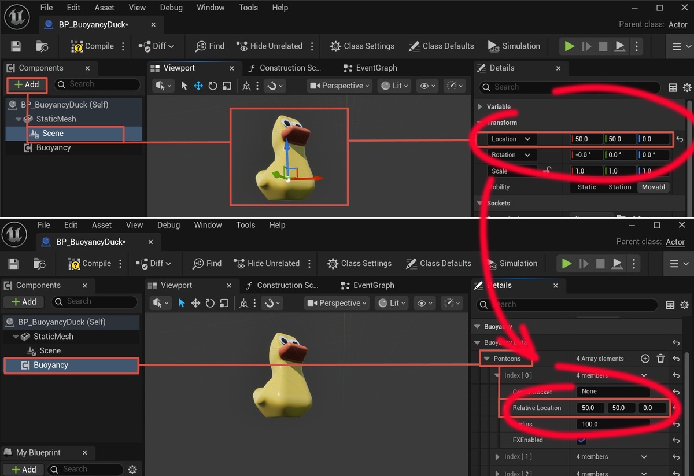Choose select-mode arrow in top viewport toolbar
The width and height of the screenshot is (694, 476).
point(184,86)
